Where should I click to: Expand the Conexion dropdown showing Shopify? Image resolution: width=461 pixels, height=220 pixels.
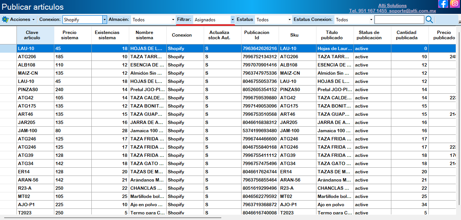(x=104, y=19)
